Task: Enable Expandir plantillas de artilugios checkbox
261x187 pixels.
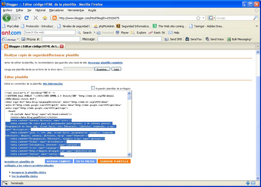Action: click(x=93, y=88)
